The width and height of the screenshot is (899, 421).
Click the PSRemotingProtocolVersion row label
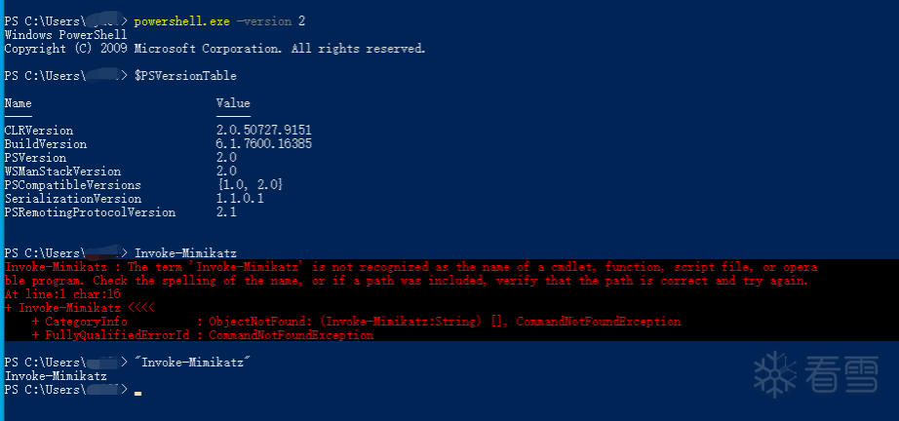point(90,211)
